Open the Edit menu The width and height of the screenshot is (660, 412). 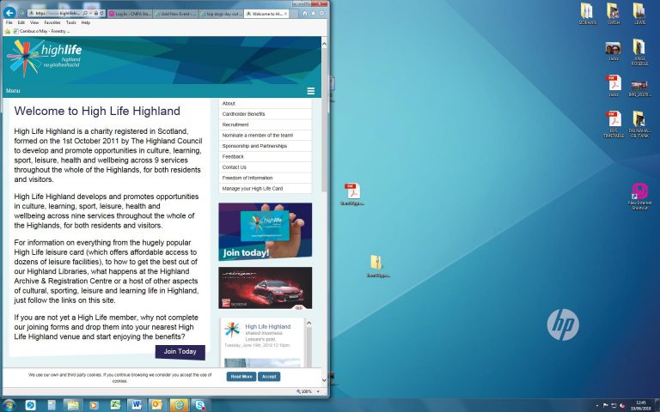[21, 22]
